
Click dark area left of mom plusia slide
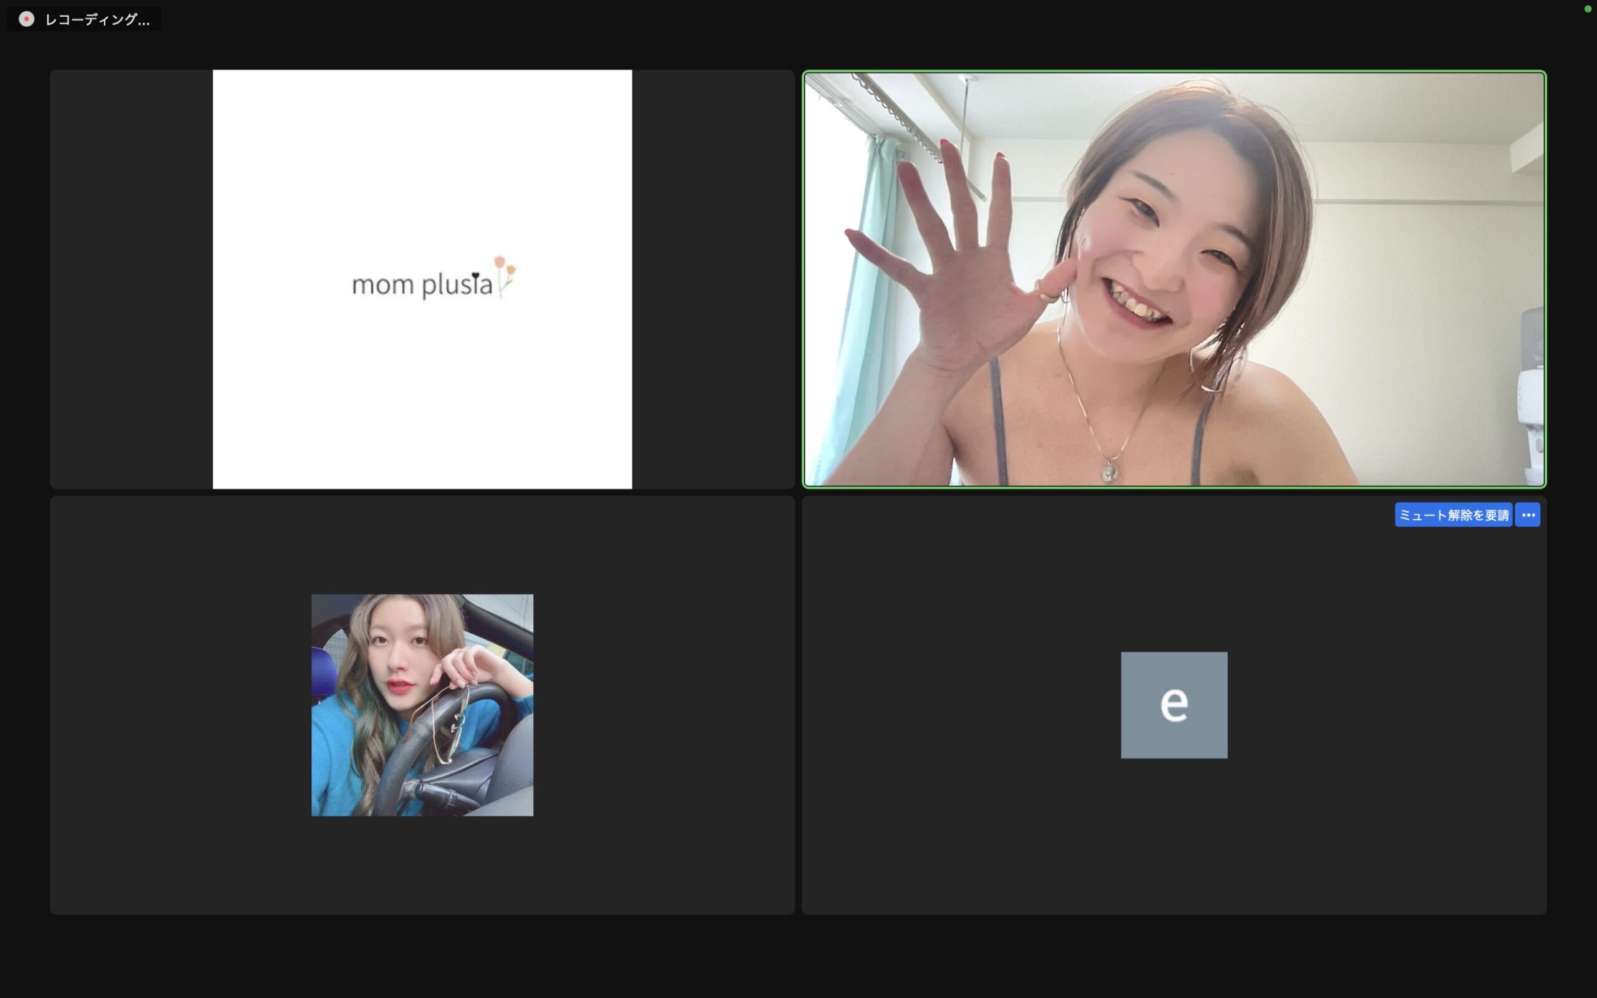pyautogui.click(x=130, y=279)
